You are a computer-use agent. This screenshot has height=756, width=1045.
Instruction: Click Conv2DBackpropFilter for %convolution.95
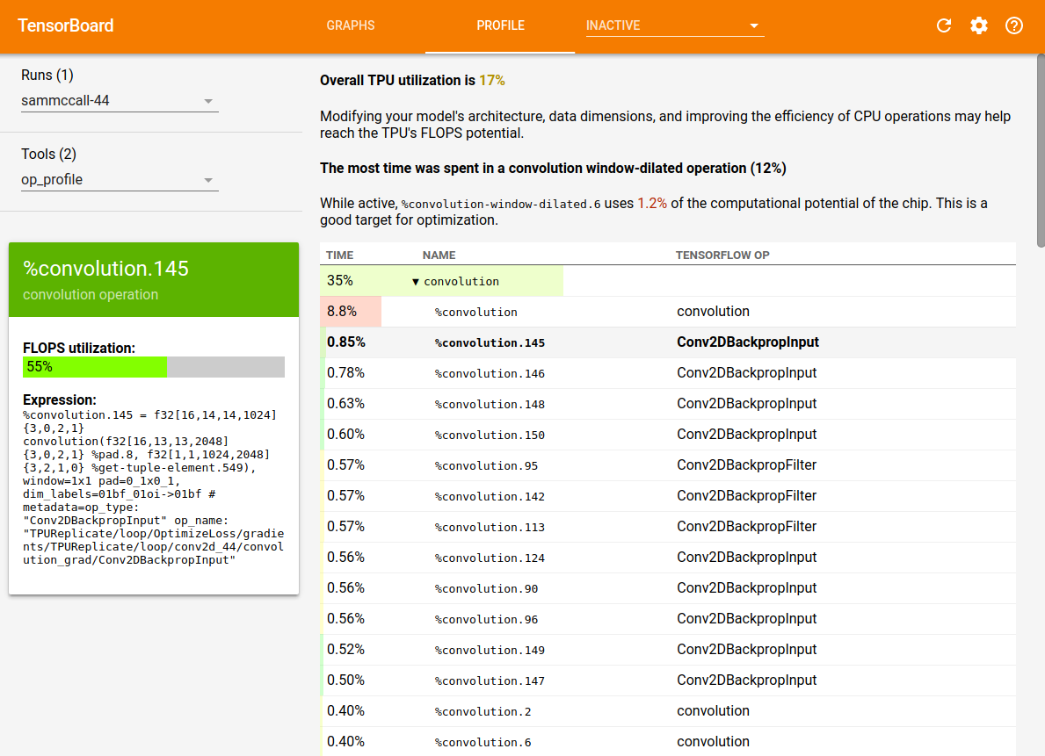[x=746, y=464]
